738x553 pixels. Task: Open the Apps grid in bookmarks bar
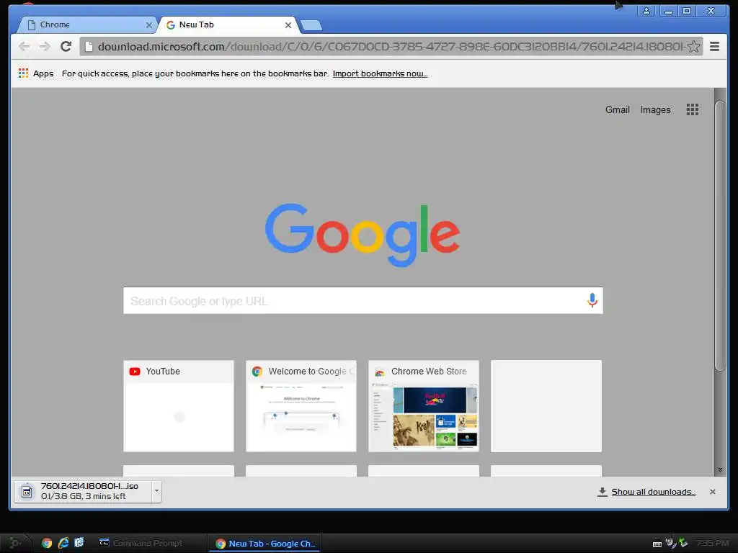pos(23,73)
